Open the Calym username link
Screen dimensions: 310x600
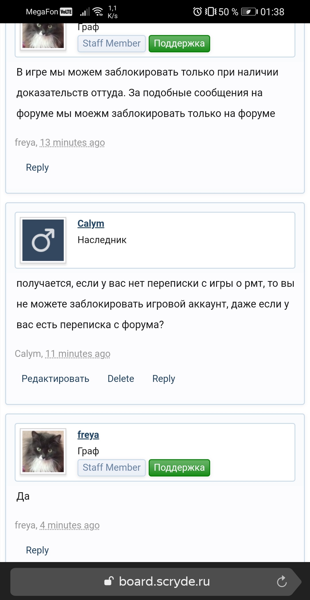pos(91,224)
